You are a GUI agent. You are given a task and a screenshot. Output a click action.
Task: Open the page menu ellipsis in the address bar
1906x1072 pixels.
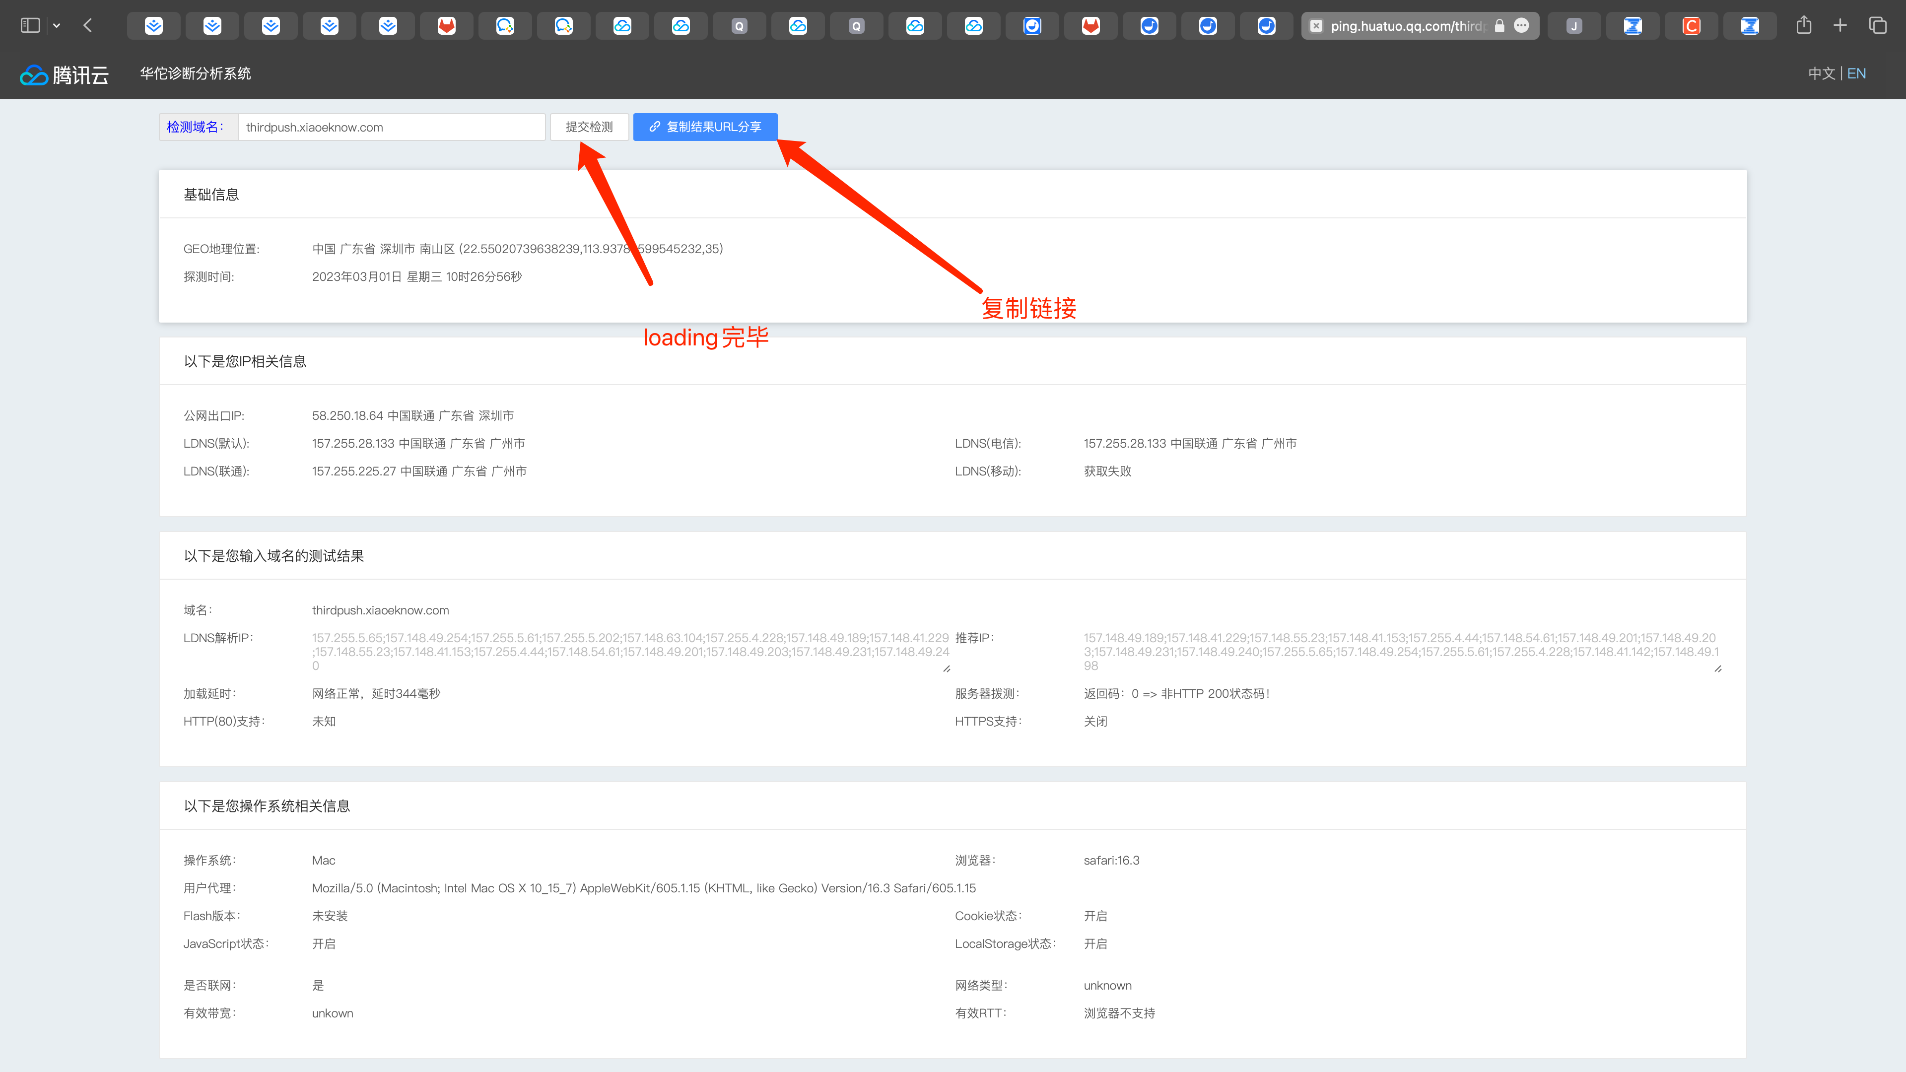[1521, 26]
